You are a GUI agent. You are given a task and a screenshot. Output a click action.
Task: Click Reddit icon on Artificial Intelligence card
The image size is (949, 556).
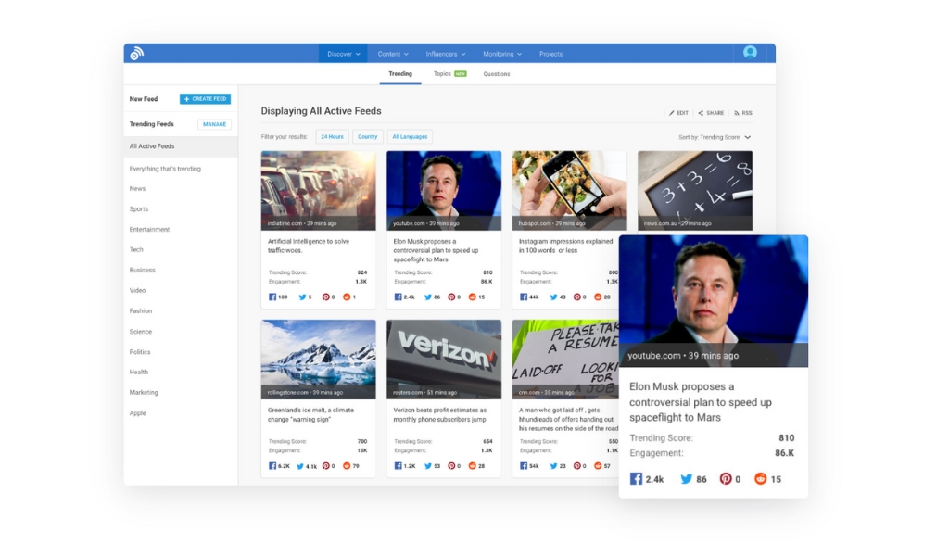coord(347,297)
